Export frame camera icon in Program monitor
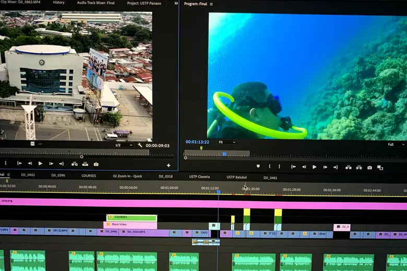Viewport: 407px width, 271px height. click(369, 168)
